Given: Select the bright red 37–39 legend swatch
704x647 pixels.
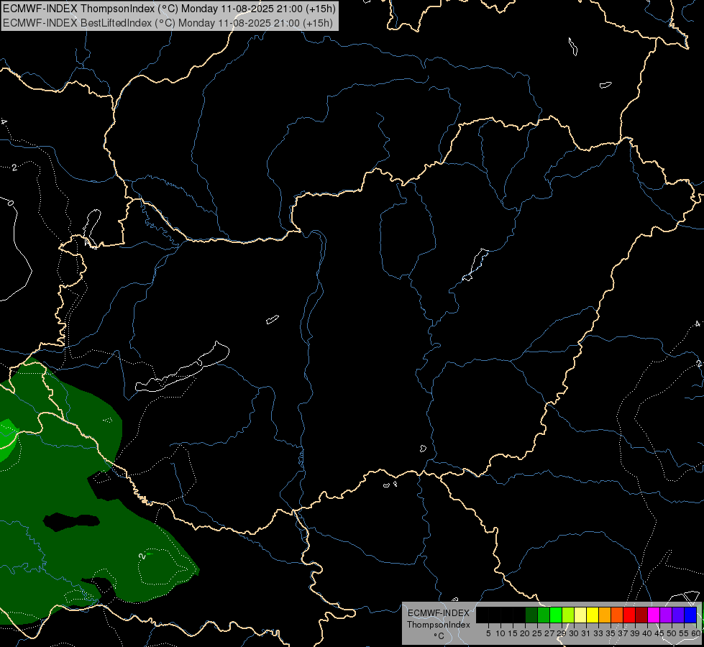Looking at the screenshot, I should click(x=629, y=615).
